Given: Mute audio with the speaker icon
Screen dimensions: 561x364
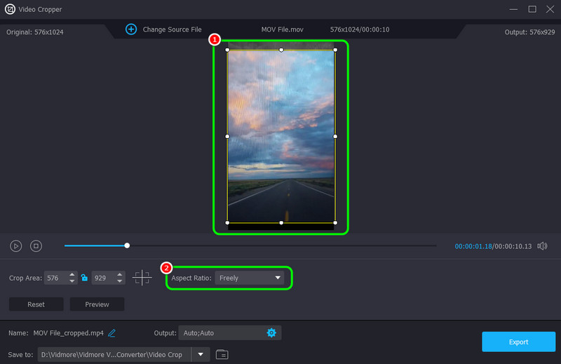Looking at the screenshot, I should (x=541, y=246).
